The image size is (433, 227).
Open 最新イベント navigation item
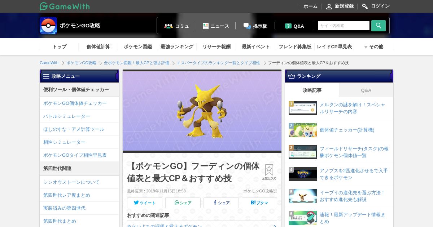(256, 47)
